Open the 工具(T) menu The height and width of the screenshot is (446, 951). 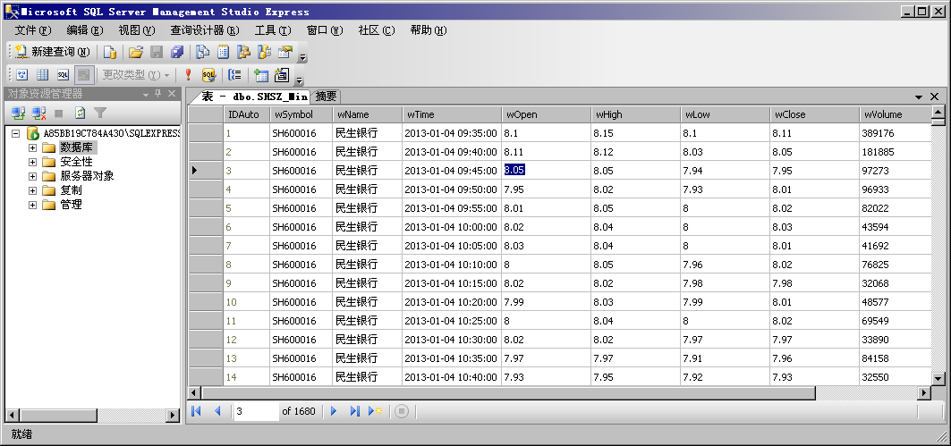[x=273, y=30]
